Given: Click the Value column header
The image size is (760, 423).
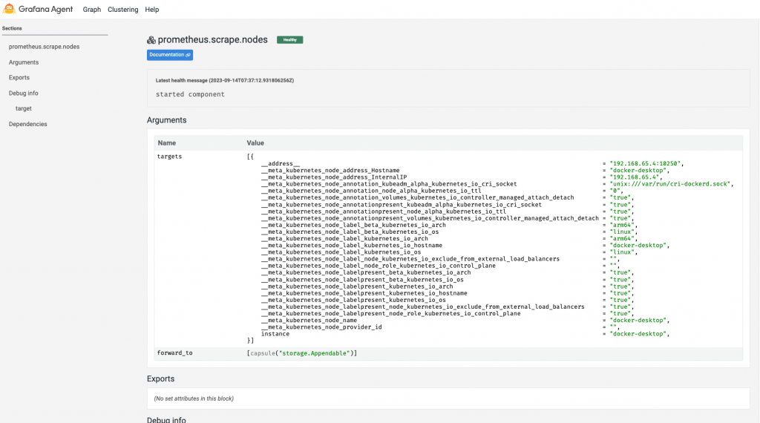Looking at the screenshot, I should tap(255, 143).
